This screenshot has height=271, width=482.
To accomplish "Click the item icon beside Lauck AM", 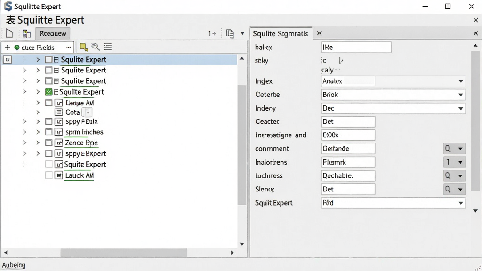I will (59, 175).
